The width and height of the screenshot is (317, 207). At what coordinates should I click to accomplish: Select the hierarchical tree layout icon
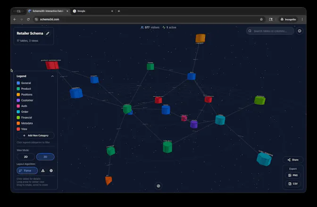[43, 170]
